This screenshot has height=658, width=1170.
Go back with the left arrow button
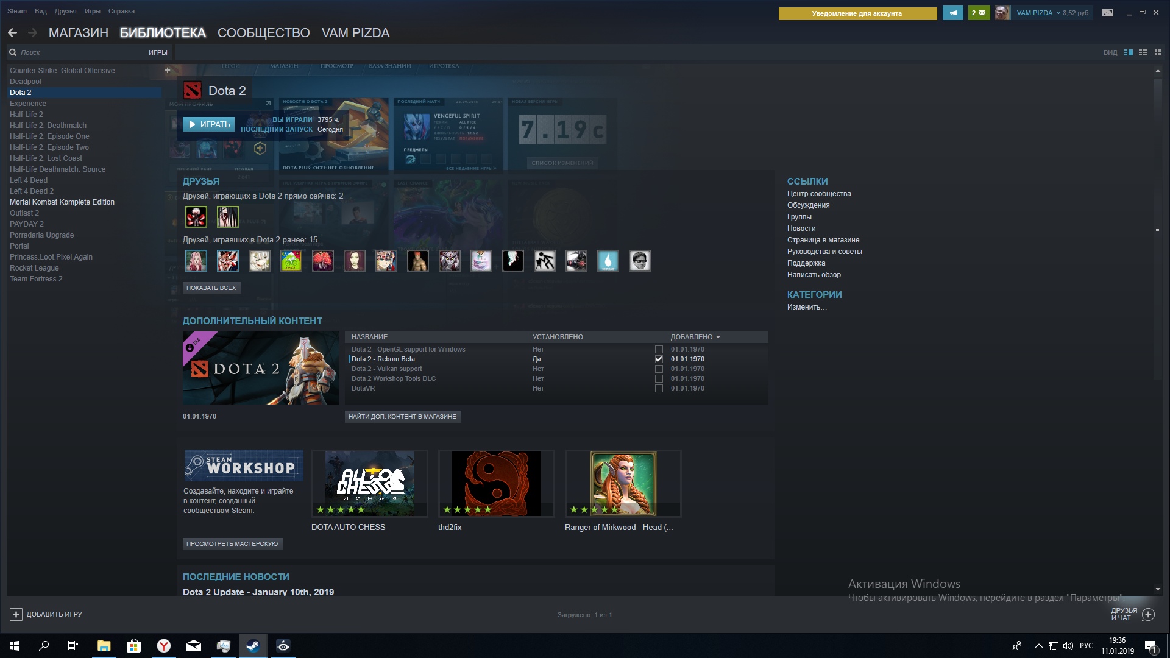pos(12,33)
